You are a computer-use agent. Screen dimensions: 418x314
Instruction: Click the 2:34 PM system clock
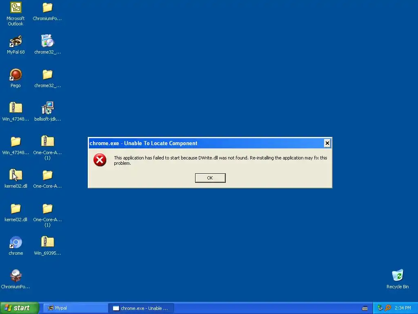tap(403, 308)
